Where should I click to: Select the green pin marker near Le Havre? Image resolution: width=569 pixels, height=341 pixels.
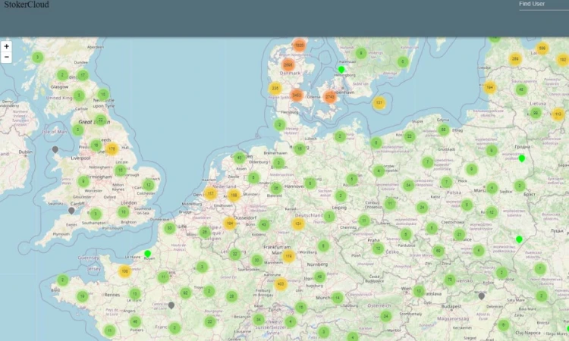click(147, 253)
